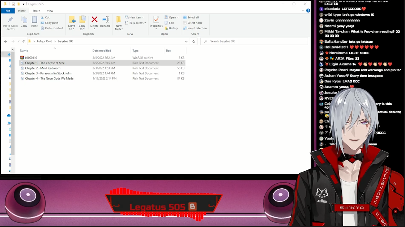Switch to the View ribbon tab

tap(50, 11)
